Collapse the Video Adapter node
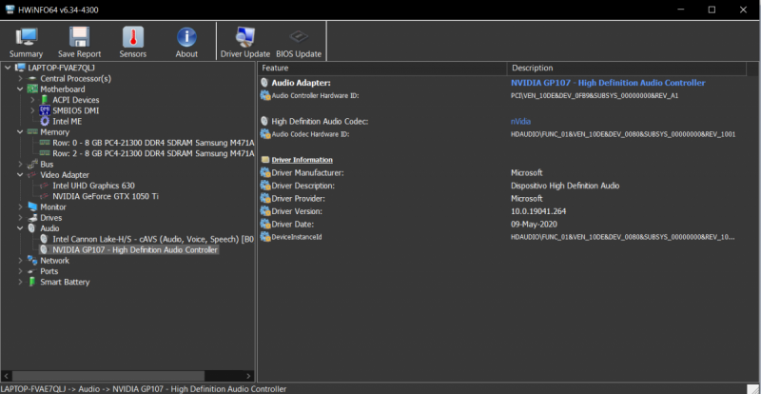The width and height of the screenshot is (761, 394). click(x=20, y=175)
